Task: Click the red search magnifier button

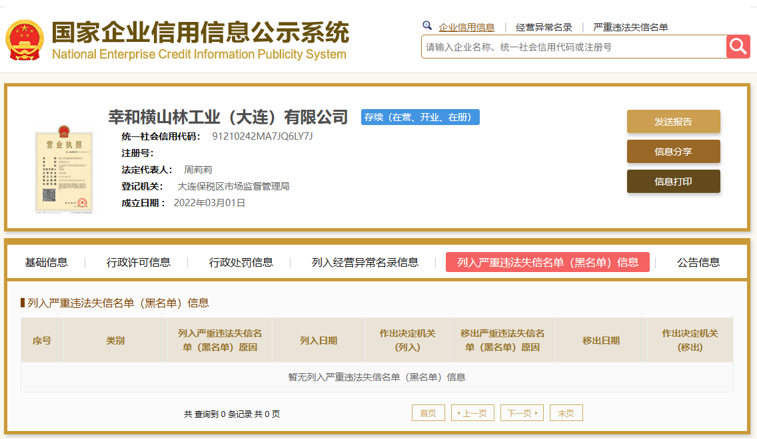Action: click(x=738, y=47)
